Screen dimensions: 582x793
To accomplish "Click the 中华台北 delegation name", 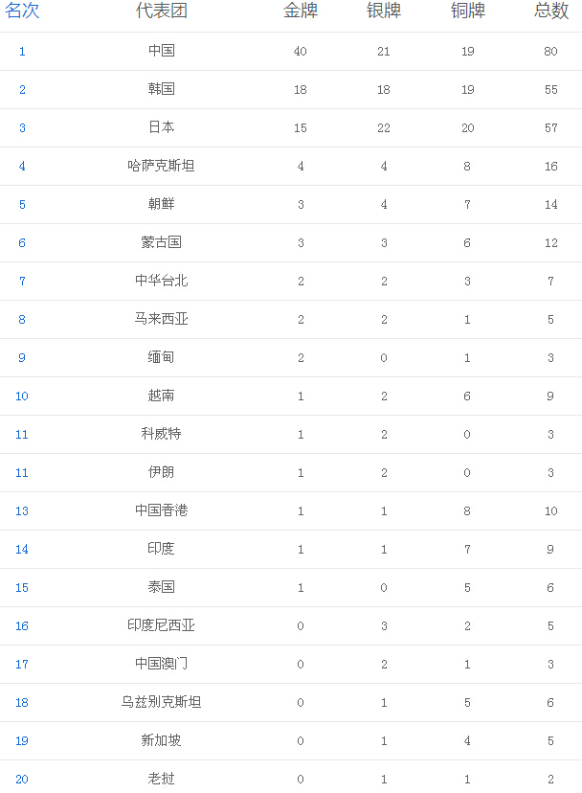I will [x=161, y=281].
